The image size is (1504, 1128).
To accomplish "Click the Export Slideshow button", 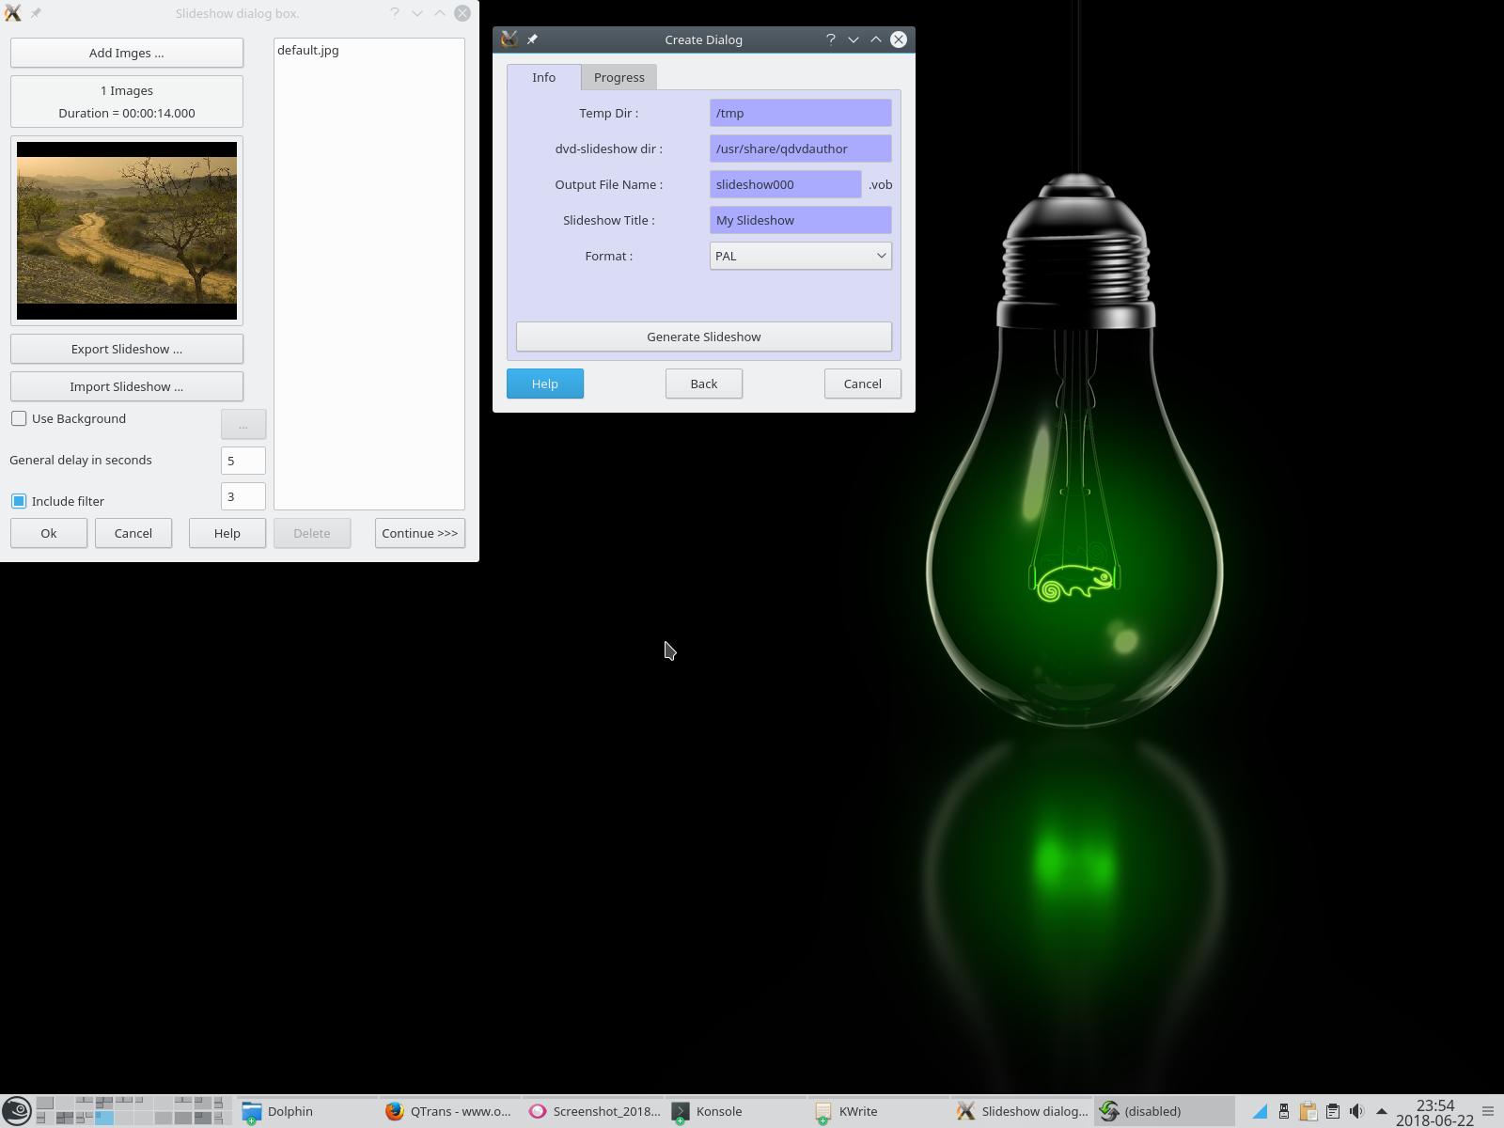I will pos(127,349).
